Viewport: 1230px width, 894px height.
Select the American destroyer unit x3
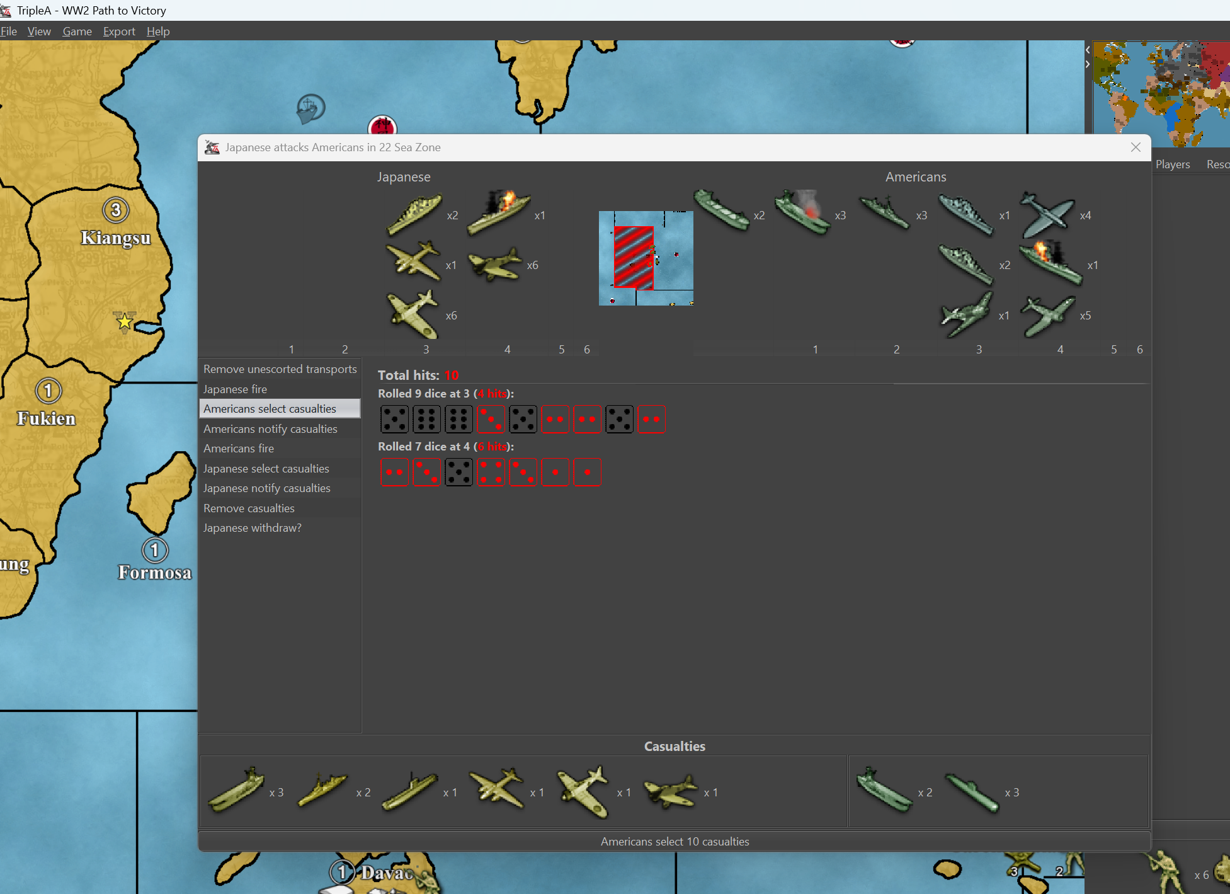pyautogui.click(x=885, y=212)
